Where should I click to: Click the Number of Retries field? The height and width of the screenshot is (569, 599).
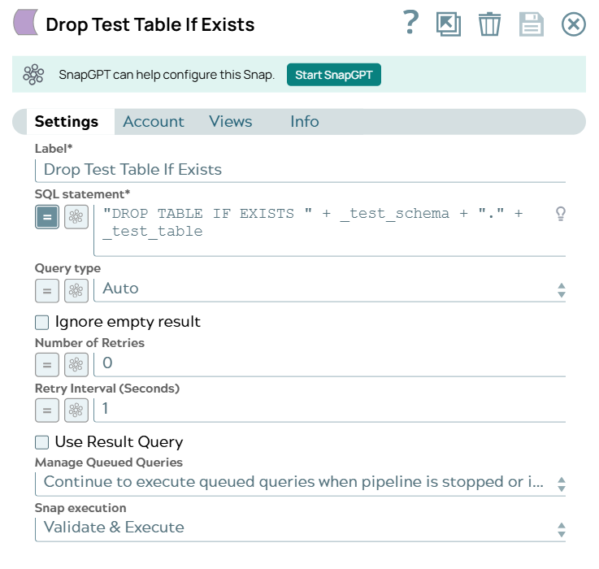[330, 364]
